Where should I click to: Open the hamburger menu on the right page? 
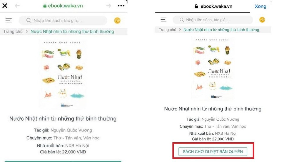point(163,19)
